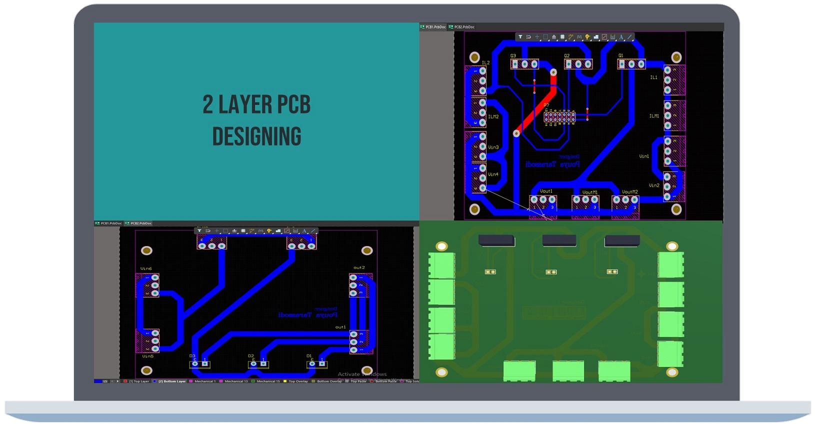Switch to the PCB1.PcbDoc tab in top-right window
The image size is (815, 430).
[x=433, y=27]
